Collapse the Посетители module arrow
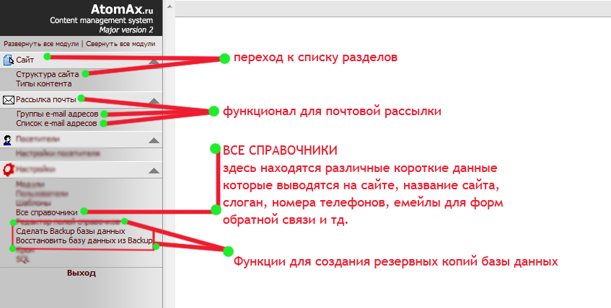Image resolution: width=611 pixels, height=308 pixels. pyautogui.click(x=154, y=140)
